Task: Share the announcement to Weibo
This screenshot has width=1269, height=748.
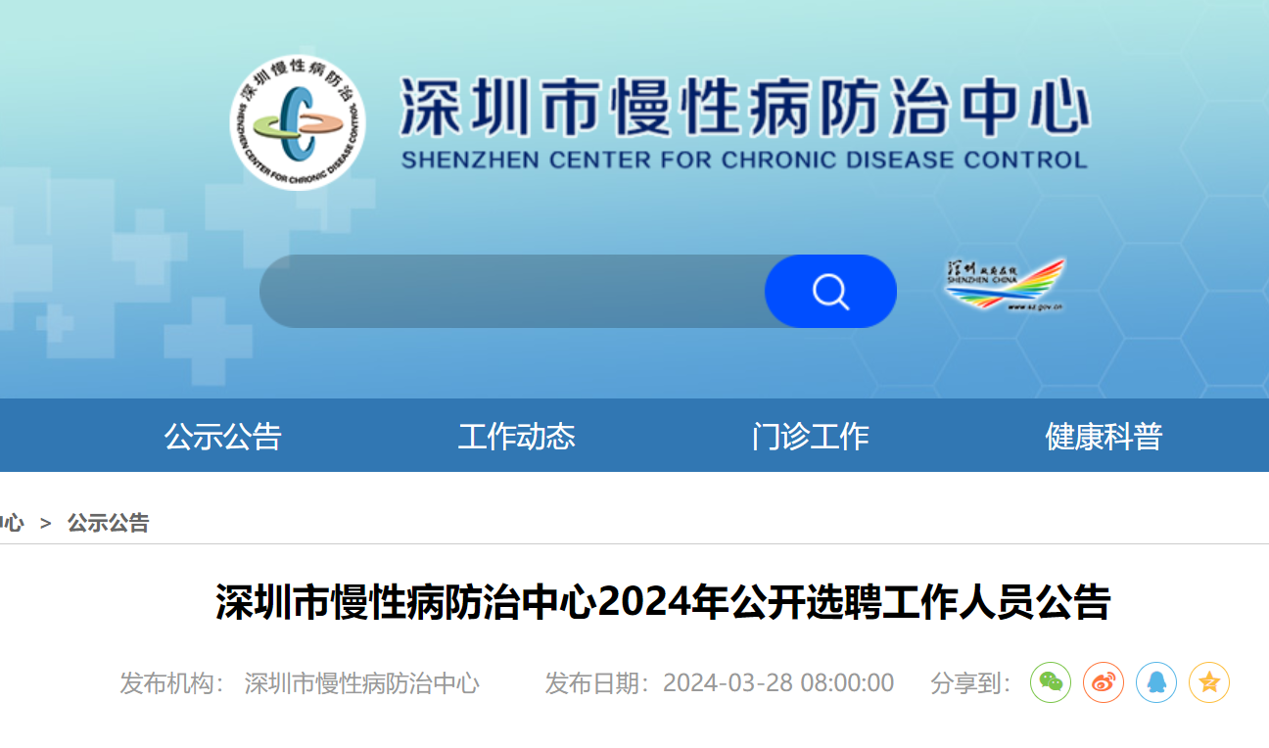Action: (1104, 682)
